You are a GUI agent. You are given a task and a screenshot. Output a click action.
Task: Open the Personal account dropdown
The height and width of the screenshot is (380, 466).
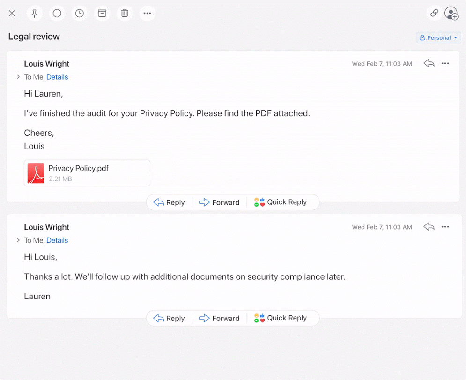(x=438, y=37)
